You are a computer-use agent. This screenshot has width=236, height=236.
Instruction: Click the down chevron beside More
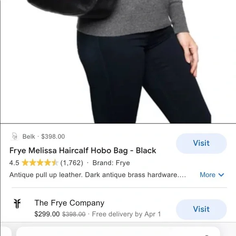point(221,175)
